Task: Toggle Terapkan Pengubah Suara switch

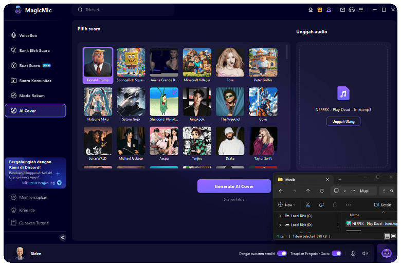Action: [x=337, y=254]
